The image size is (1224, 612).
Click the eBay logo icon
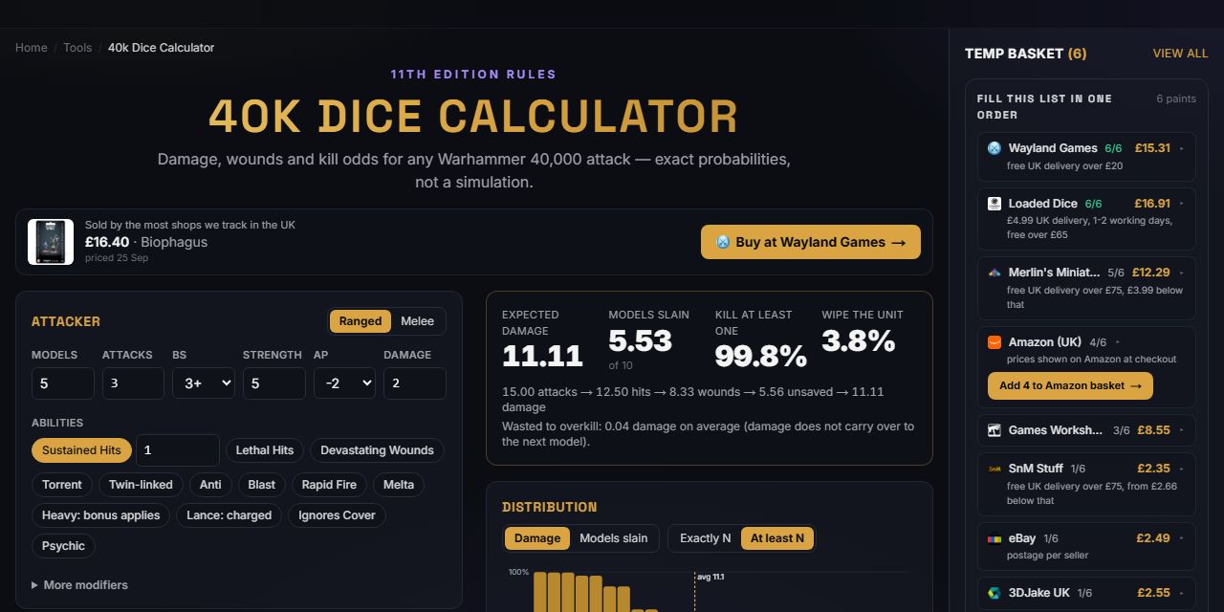coord(994,538)
